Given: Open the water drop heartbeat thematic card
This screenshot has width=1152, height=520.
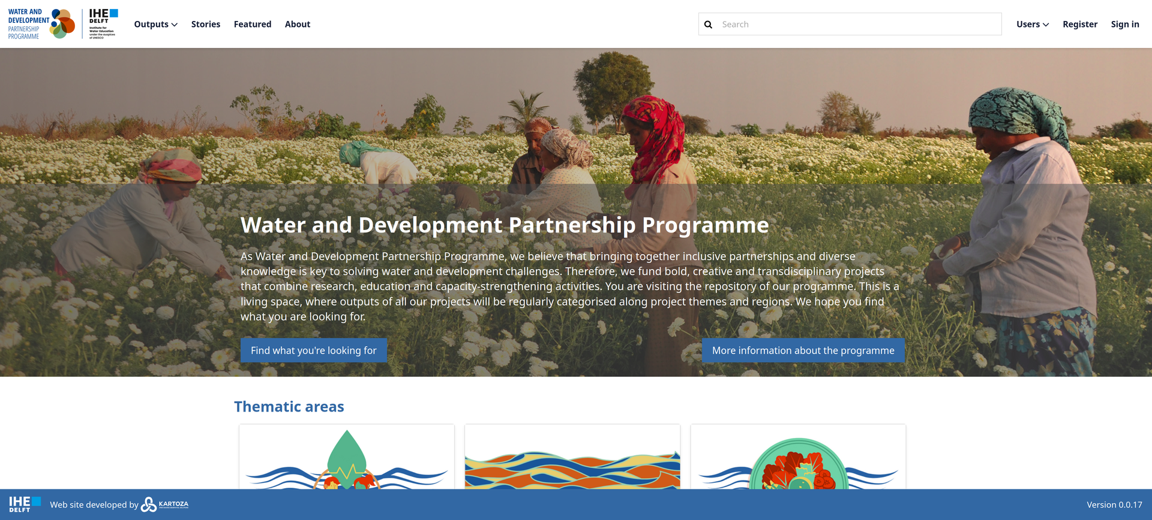Looking at the screenshot, I should pos(347,458).
